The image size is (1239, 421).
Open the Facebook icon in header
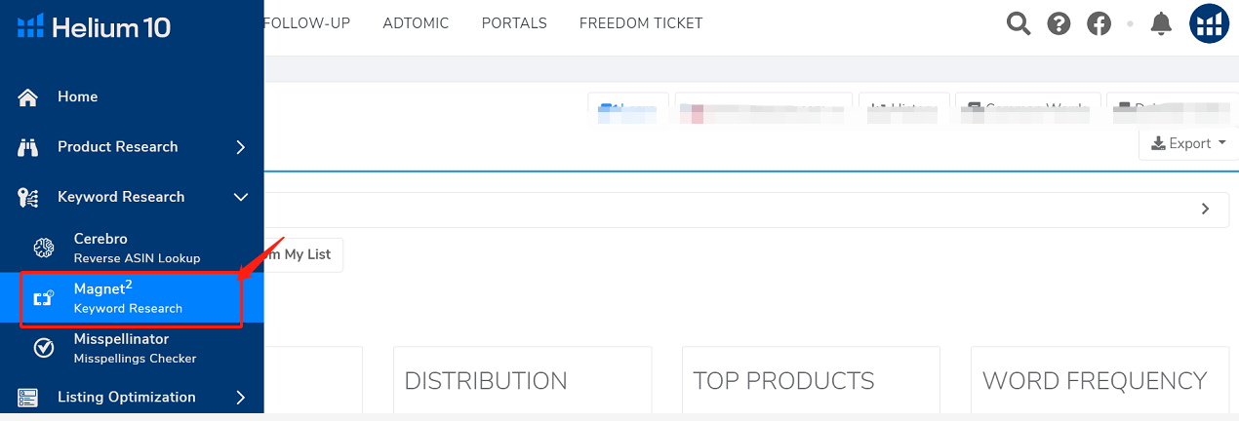[1099, 23]
